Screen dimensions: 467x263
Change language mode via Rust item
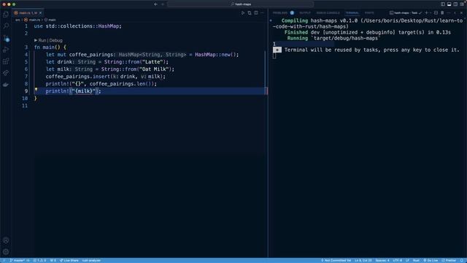coord(416,260)
